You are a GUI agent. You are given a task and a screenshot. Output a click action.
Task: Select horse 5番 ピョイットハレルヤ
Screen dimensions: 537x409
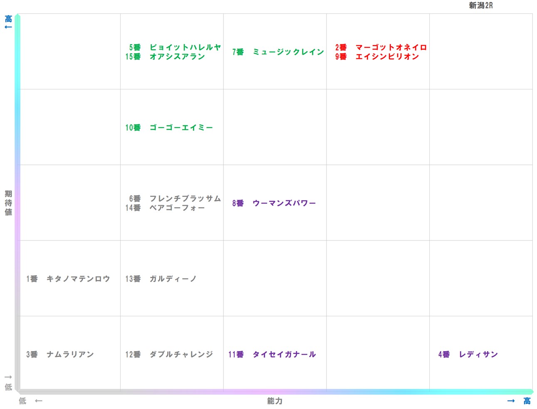pyautogui.click(x=175, y=47)
